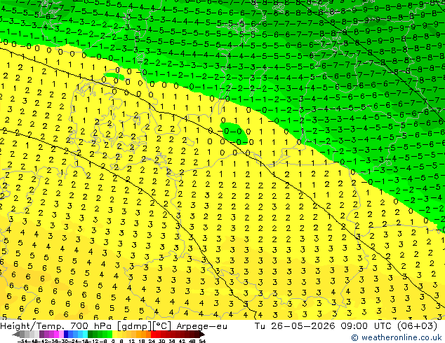Click the dark blue legend color block
This screenshot has width=445, height=343.
point(66,334)
